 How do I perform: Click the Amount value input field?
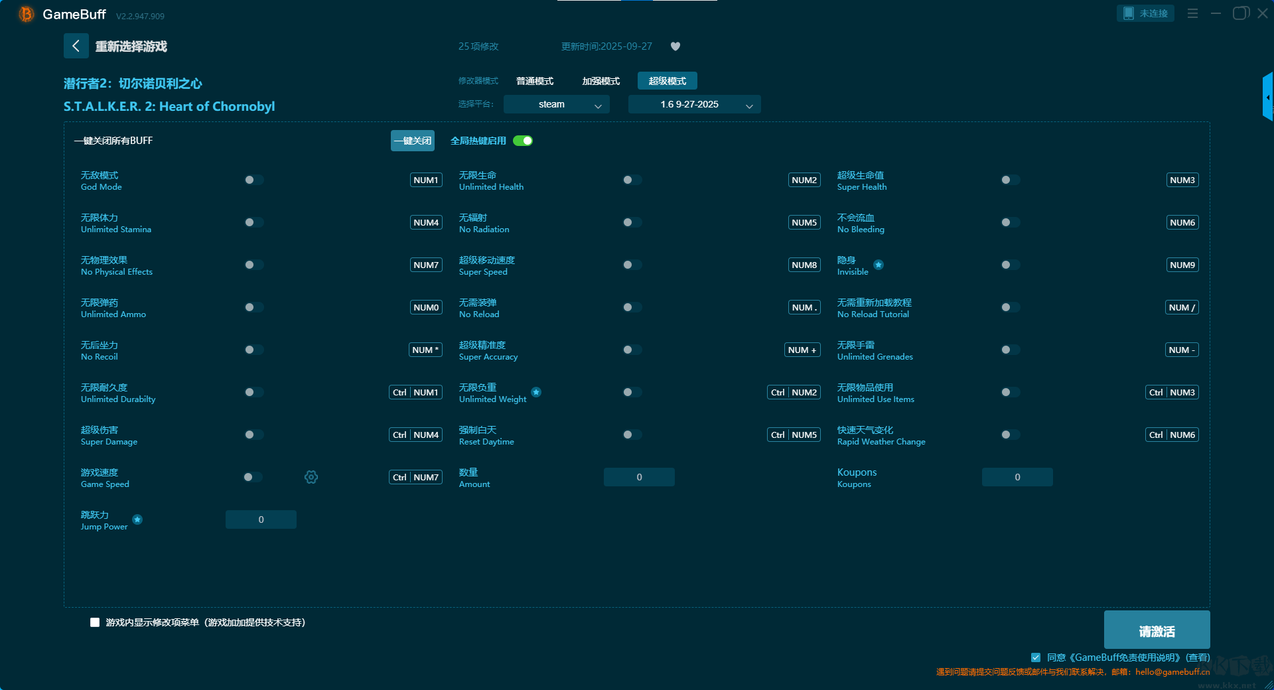click(x=639, y=477)
